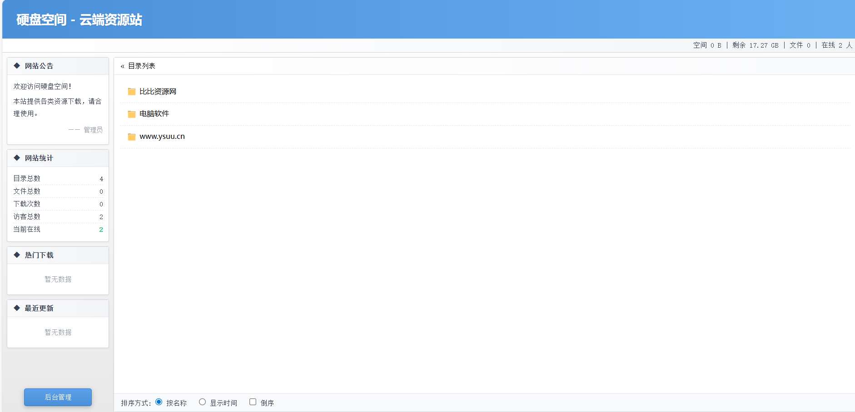Click the diamond icon beside 热门下载

[17, 255]
